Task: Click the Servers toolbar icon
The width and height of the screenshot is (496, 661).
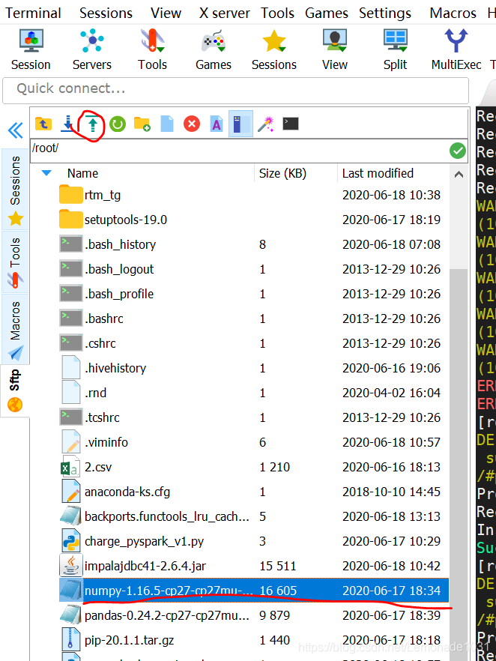Action: [x=92, y=49]
